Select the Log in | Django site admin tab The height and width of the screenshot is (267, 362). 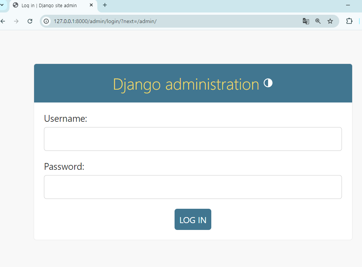53,6
